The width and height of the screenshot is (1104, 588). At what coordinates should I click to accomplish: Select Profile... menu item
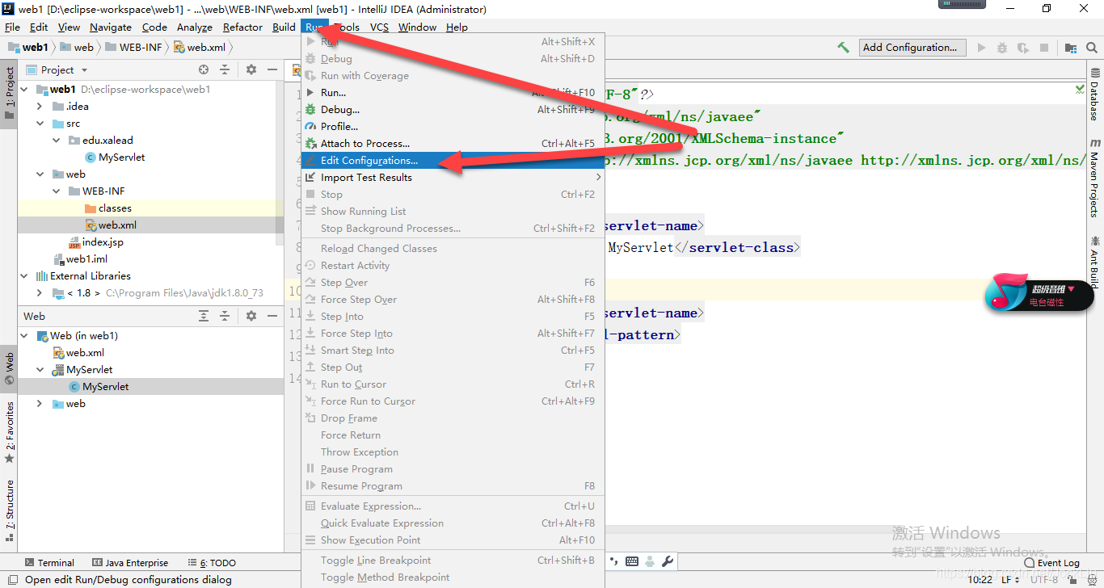point(453,127)
